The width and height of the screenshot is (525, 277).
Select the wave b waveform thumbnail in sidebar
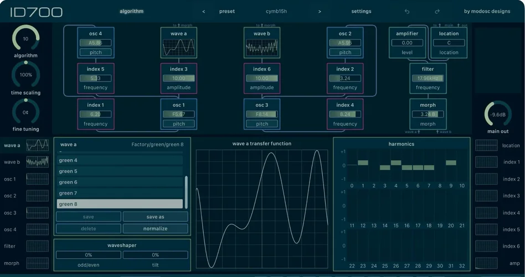38,162
